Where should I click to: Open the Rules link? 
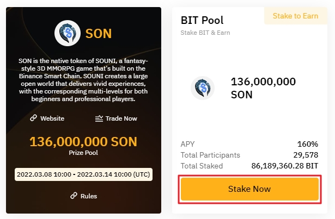pyautogui.click(x=89, y=196)
